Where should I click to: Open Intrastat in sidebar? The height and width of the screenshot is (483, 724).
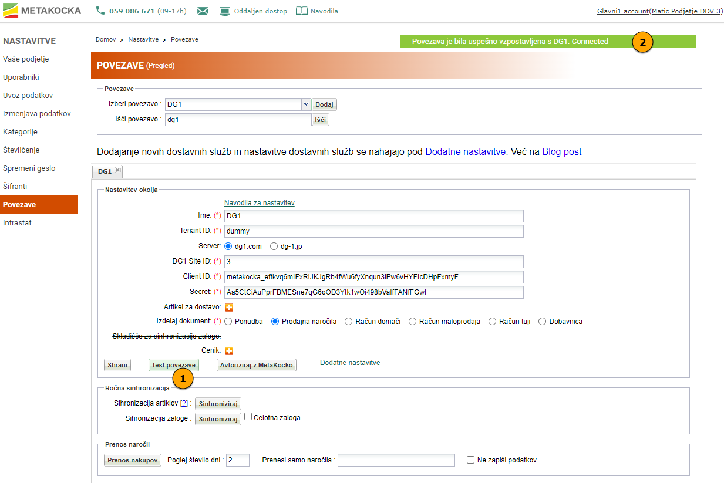tap(18, 223)
